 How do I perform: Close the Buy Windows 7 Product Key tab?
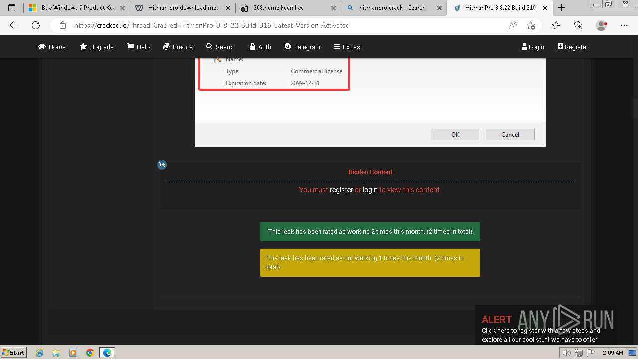pos(122,8)
